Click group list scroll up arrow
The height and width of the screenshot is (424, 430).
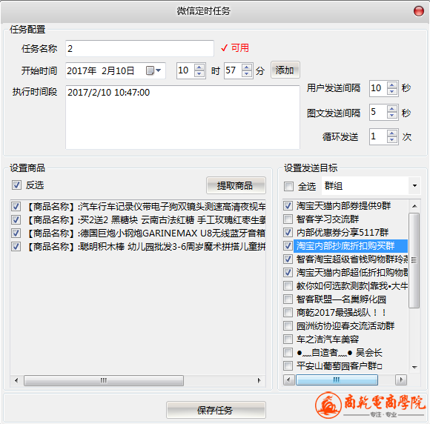click(x=414, y=206)
